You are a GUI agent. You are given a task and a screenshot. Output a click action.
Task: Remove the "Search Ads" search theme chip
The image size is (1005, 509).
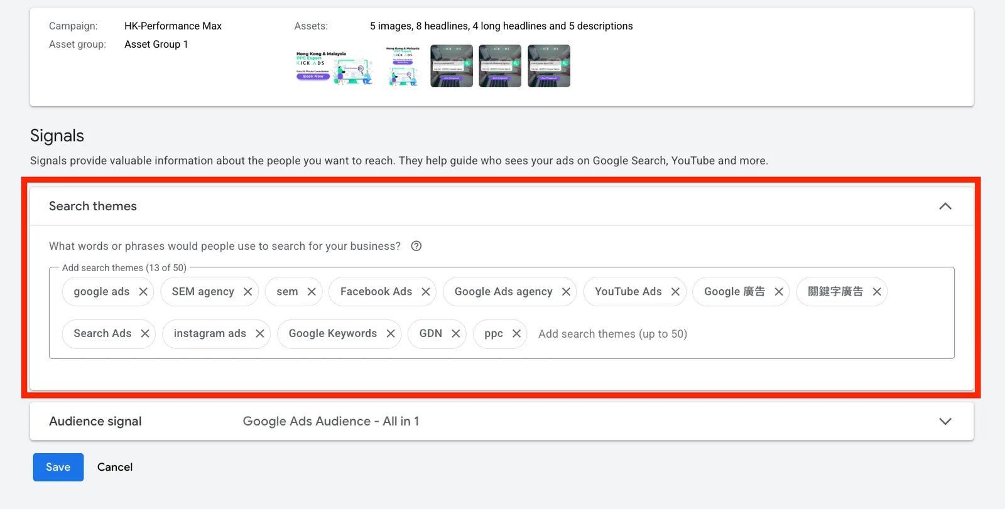click(x=145, y=334)
